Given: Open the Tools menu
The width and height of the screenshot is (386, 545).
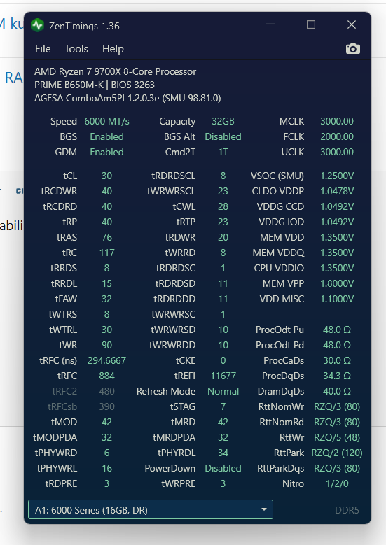Looking at the screenshot, I should click(76, 49).
